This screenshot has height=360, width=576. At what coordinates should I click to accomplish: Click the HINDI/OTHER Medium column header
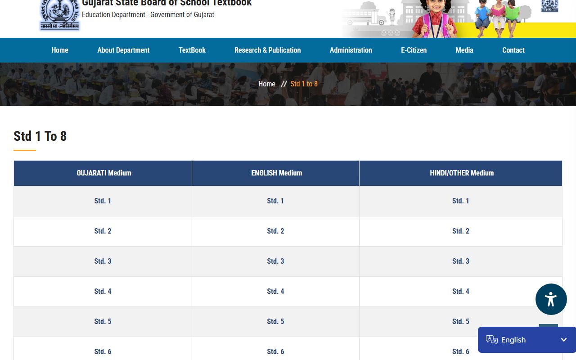point(461,173)
